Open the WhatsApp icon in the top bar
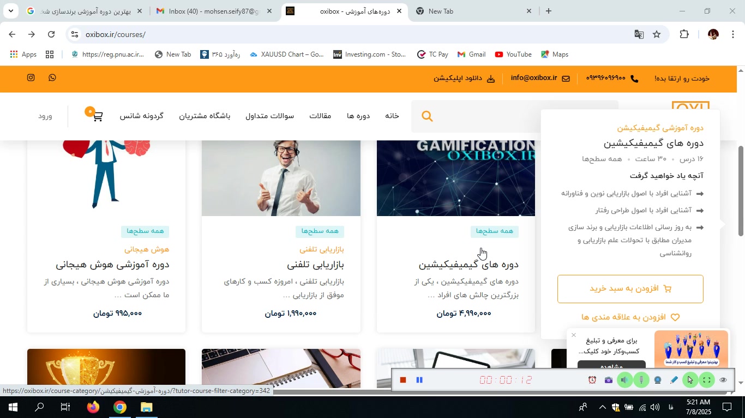Viewport: 745px width, 418px height. tap(52, 78)
